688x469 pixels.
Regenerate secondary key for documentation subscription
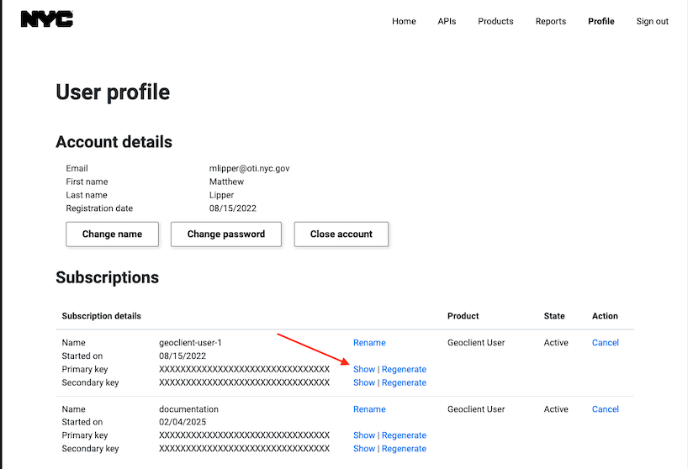[x=404, y=448]
